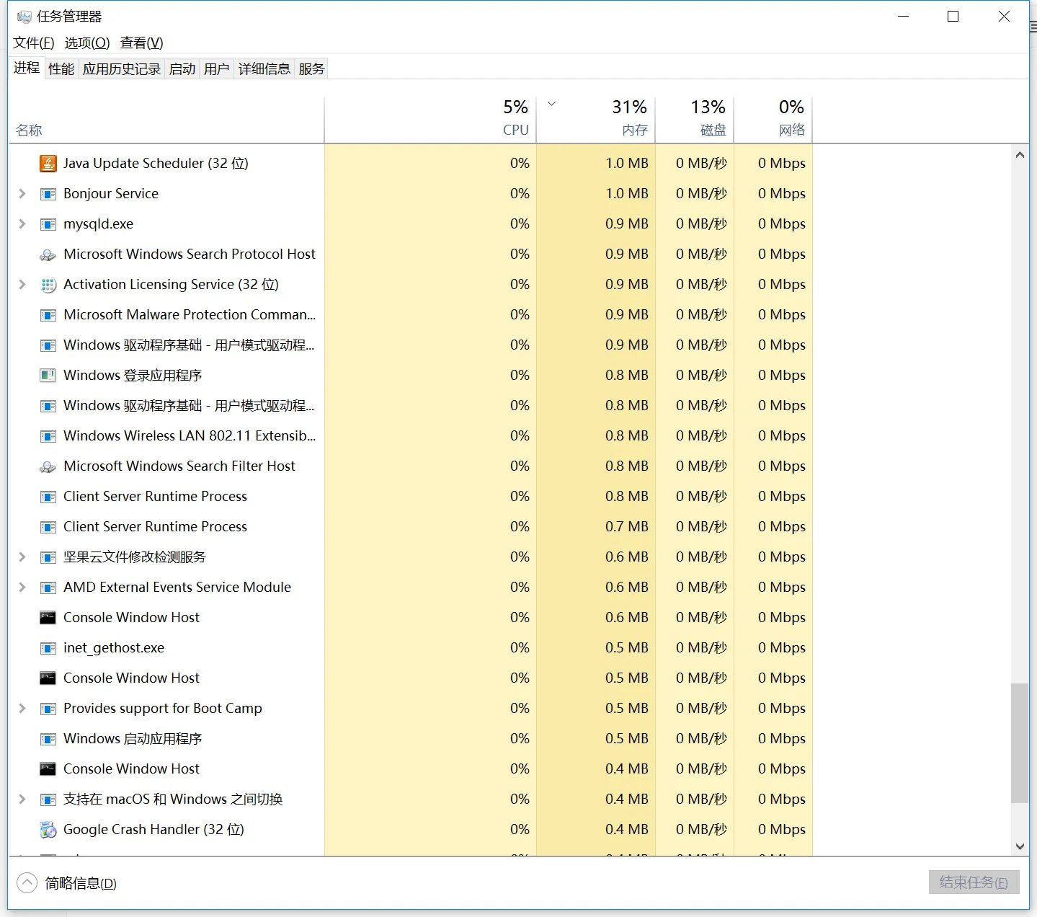This screenshot has height=917, width=1037.
Task: Sort by the 内存 column header
Action: tap(596, 120)
